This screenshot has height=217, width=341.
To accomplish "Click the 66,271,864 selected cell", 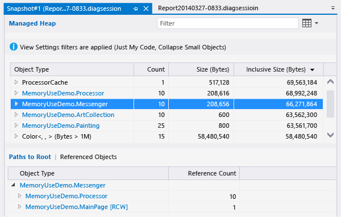I will (x=301, y=104).
